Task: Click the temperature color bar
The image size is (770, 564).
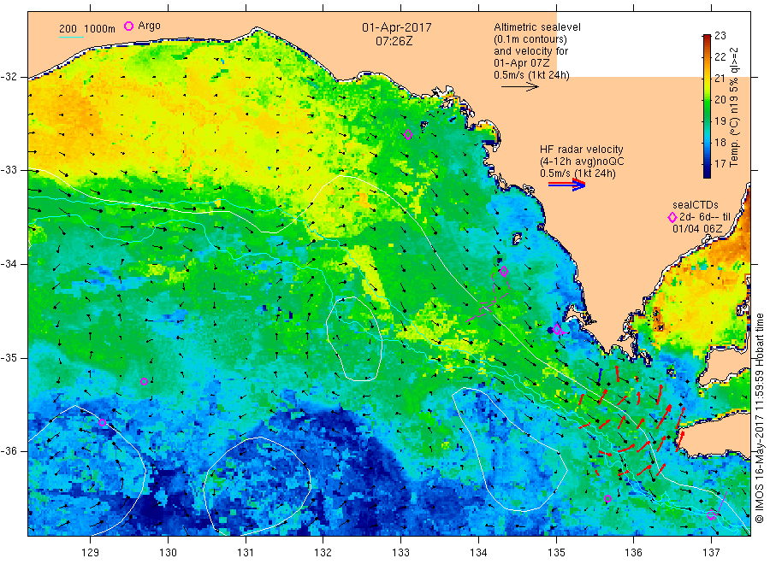Action: [x=707, y=106]
